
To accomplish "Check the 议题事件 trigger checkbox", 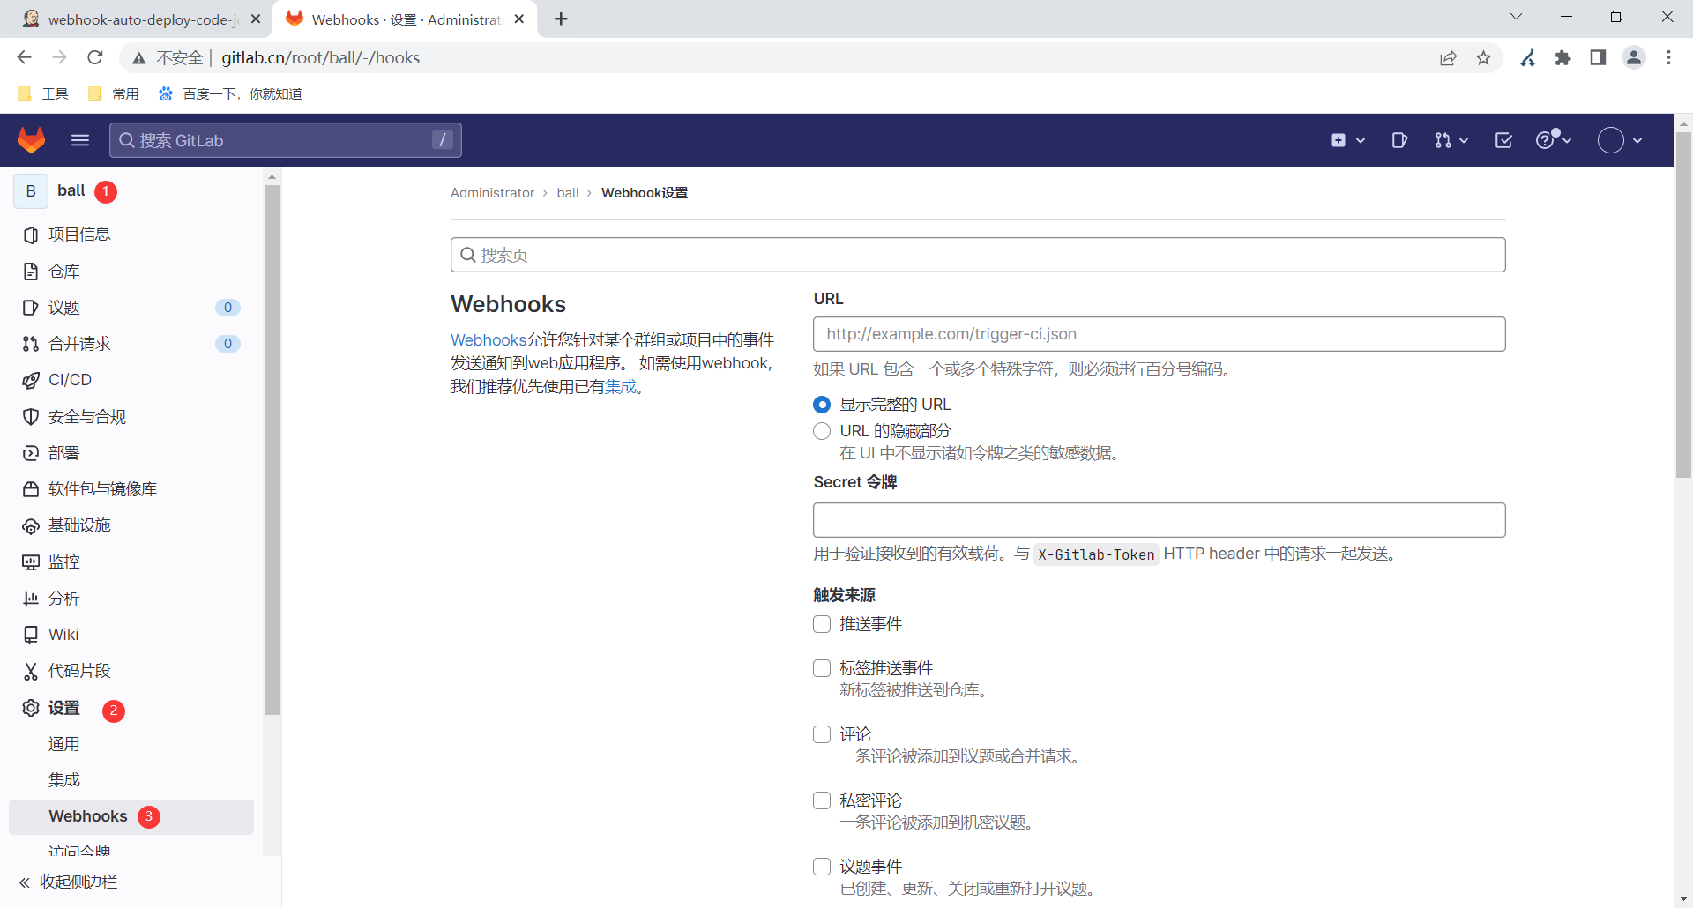I will (822, 867).
